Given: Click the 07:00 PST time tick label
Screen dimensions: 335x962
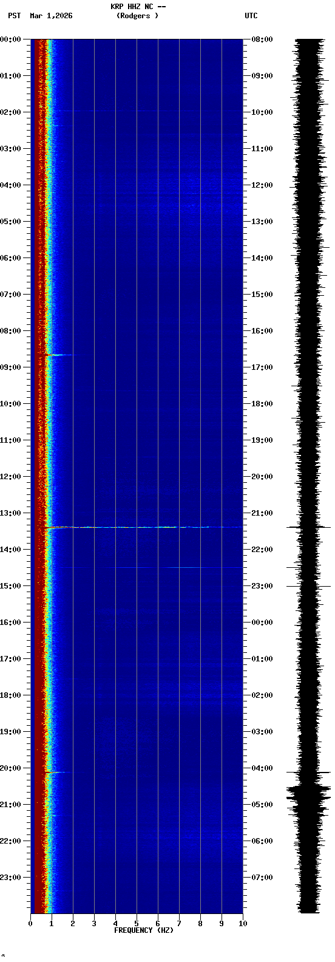Looking at the screenshot, I should pyautogui.click(x=10, y=295).
